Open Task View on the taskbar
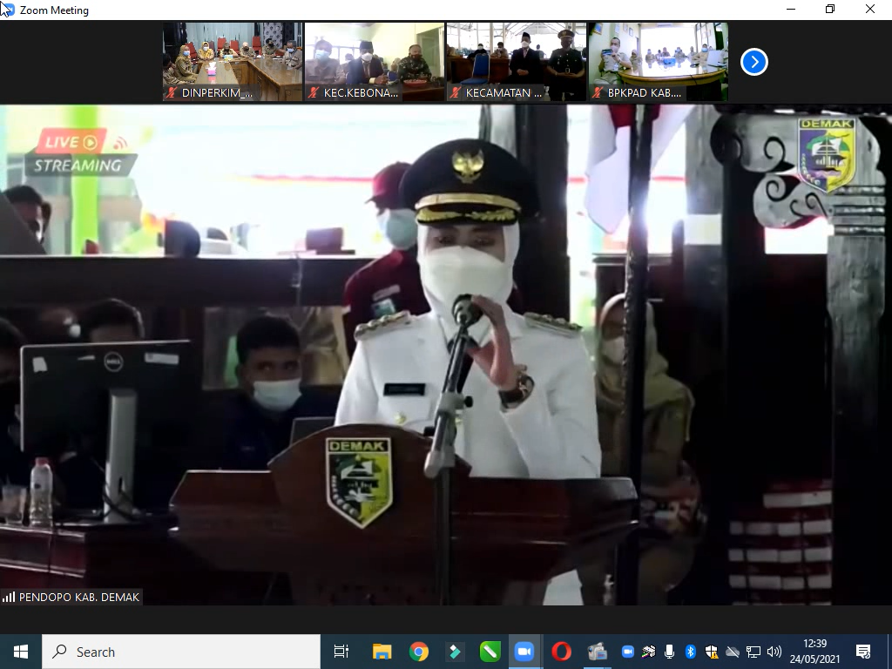892x669 pixels. click(x=341, y=652)
